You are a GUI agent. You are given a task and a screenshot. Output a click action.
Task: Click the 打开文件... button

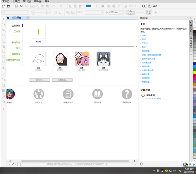pos(40,80)
